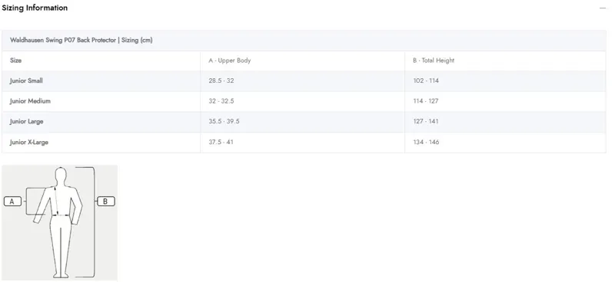615x282 pixels.
Task: Click the B label in sizing diagram
Action: coord(105,202)
